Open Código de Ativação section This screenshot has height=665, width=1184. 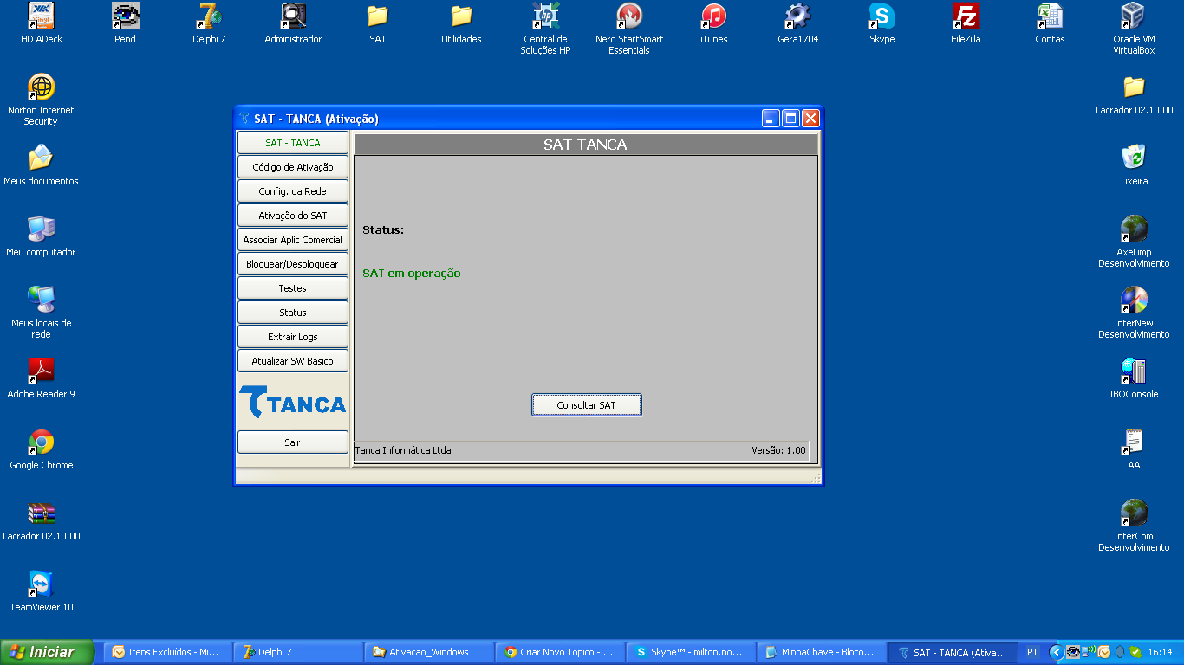[293, 167]
